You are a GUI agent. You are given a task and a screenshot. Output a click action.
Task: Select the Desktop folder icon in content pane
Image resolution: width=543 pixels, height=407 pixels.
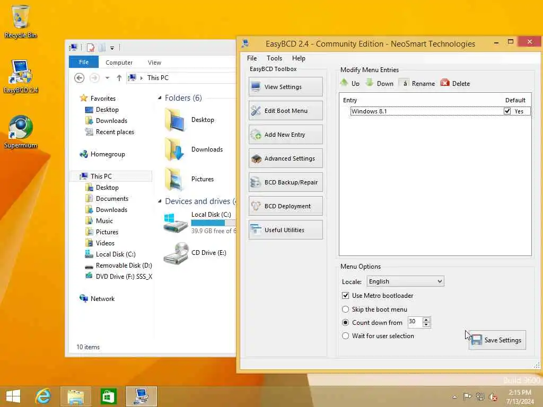[174, 120]
